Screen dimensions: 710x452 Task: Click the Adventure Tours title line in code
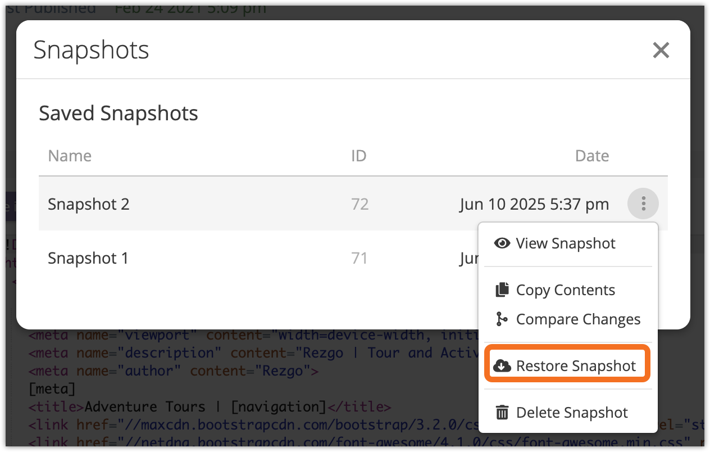[x=208, y=406]
